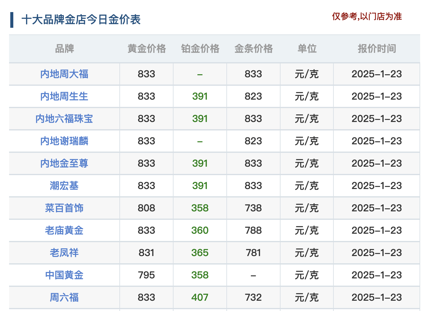425x311 pixels.
Task: Open the 内地周大福 brand link
Action: [x=64, y=74]
